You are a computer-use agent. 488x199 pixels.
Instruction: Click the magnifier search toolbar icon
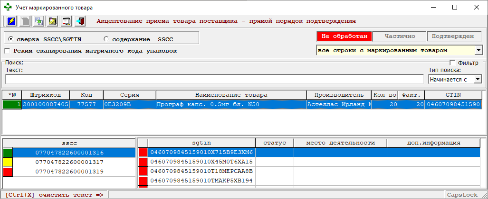tap(53, 21)
